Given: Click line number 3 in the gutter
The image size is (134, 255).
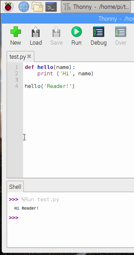Looking at the screenshot, I should (x=17, y=80).
